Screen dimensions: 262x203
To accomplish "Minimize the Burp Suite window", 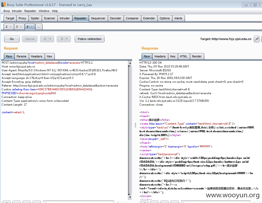I will coord(246,5).
